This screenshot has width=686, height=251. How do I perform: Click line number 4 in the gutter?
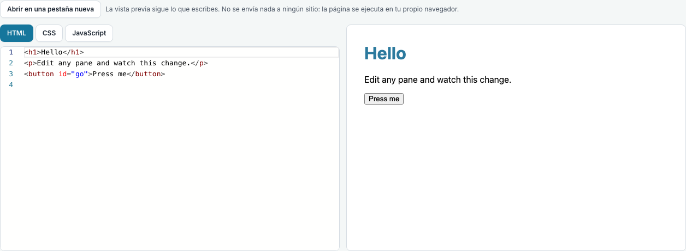point(11,85)
